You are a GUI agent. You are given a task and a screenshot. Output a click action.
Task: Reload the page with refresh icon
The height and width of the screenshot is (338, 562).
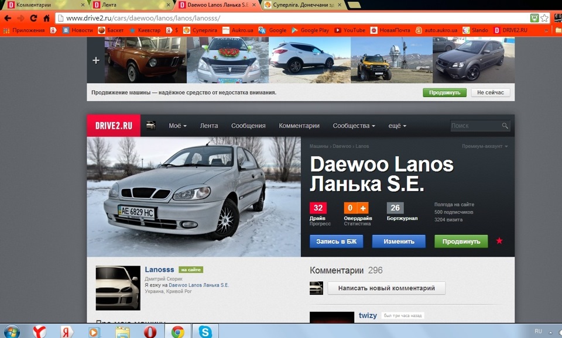(34, 18)
